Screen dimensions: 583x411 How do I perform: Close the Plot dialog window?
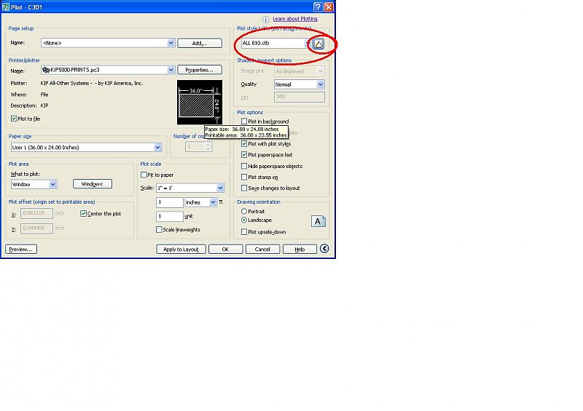click(x=329, y=7)
